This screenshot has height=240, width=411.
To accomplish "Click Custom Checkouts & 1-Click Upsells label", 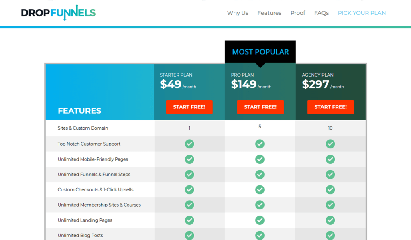I will pos(96,189).
